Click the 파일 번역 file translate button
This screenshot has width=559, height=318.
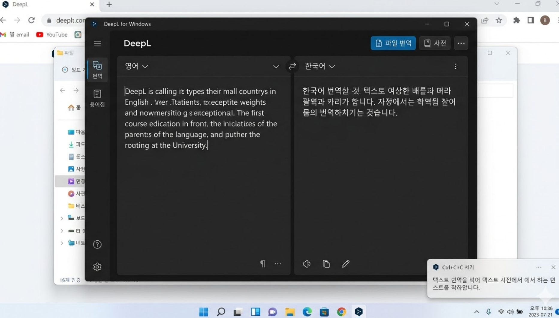(x=393, y=43)
